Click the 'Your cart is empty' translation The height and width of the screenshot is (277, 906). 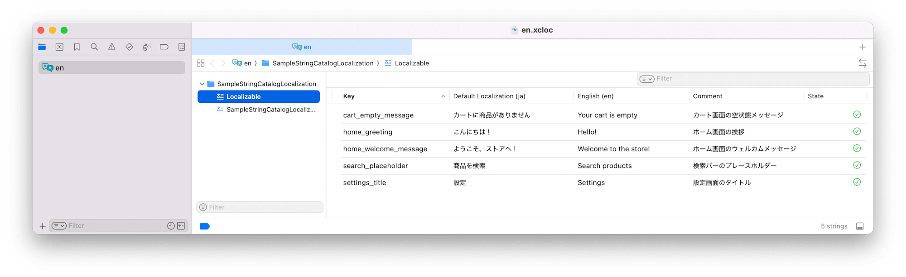tap(607, 115)
